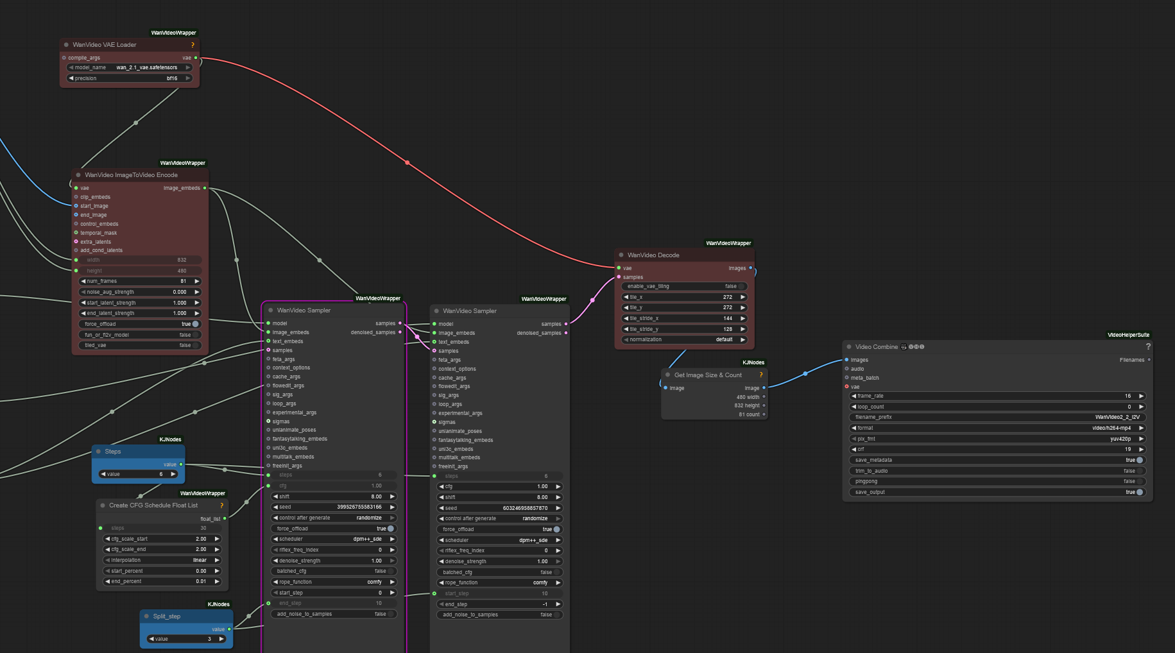Open rope_function dropdown in right WanVideo Sampler
1175x653 pixels.
[x=500, y=582]
